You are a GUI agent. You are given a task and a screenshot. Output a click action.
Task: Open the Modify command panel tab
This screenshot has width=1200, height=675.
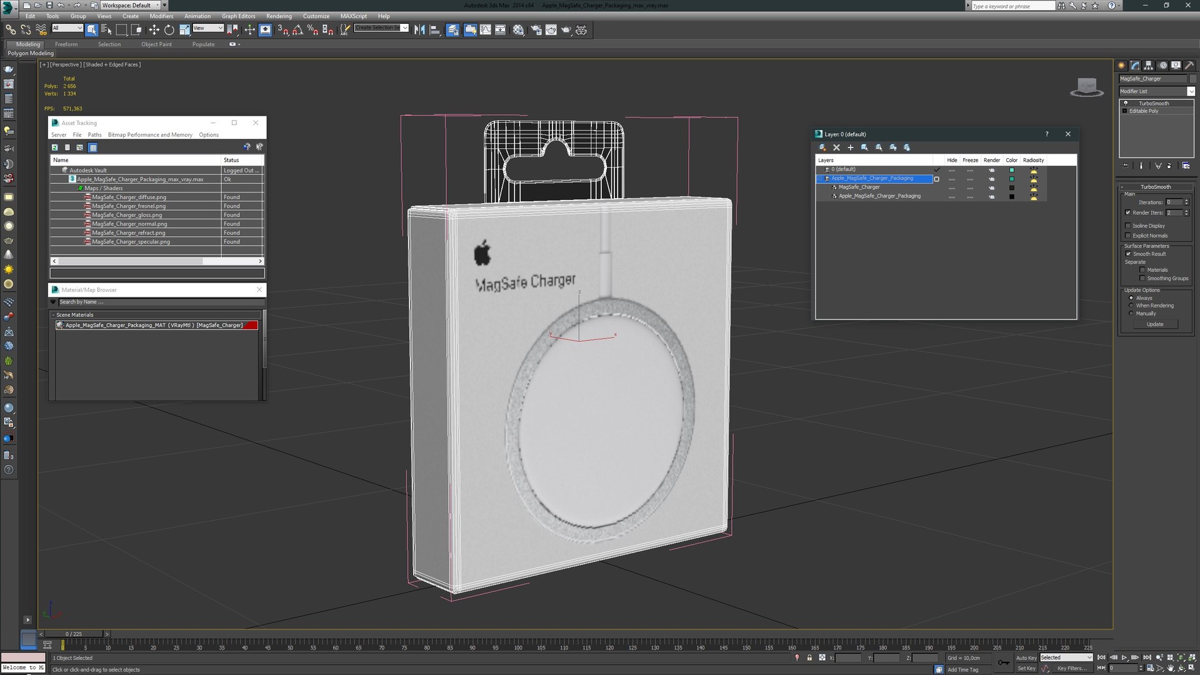pyautogui.click(x=1135, y=66)
